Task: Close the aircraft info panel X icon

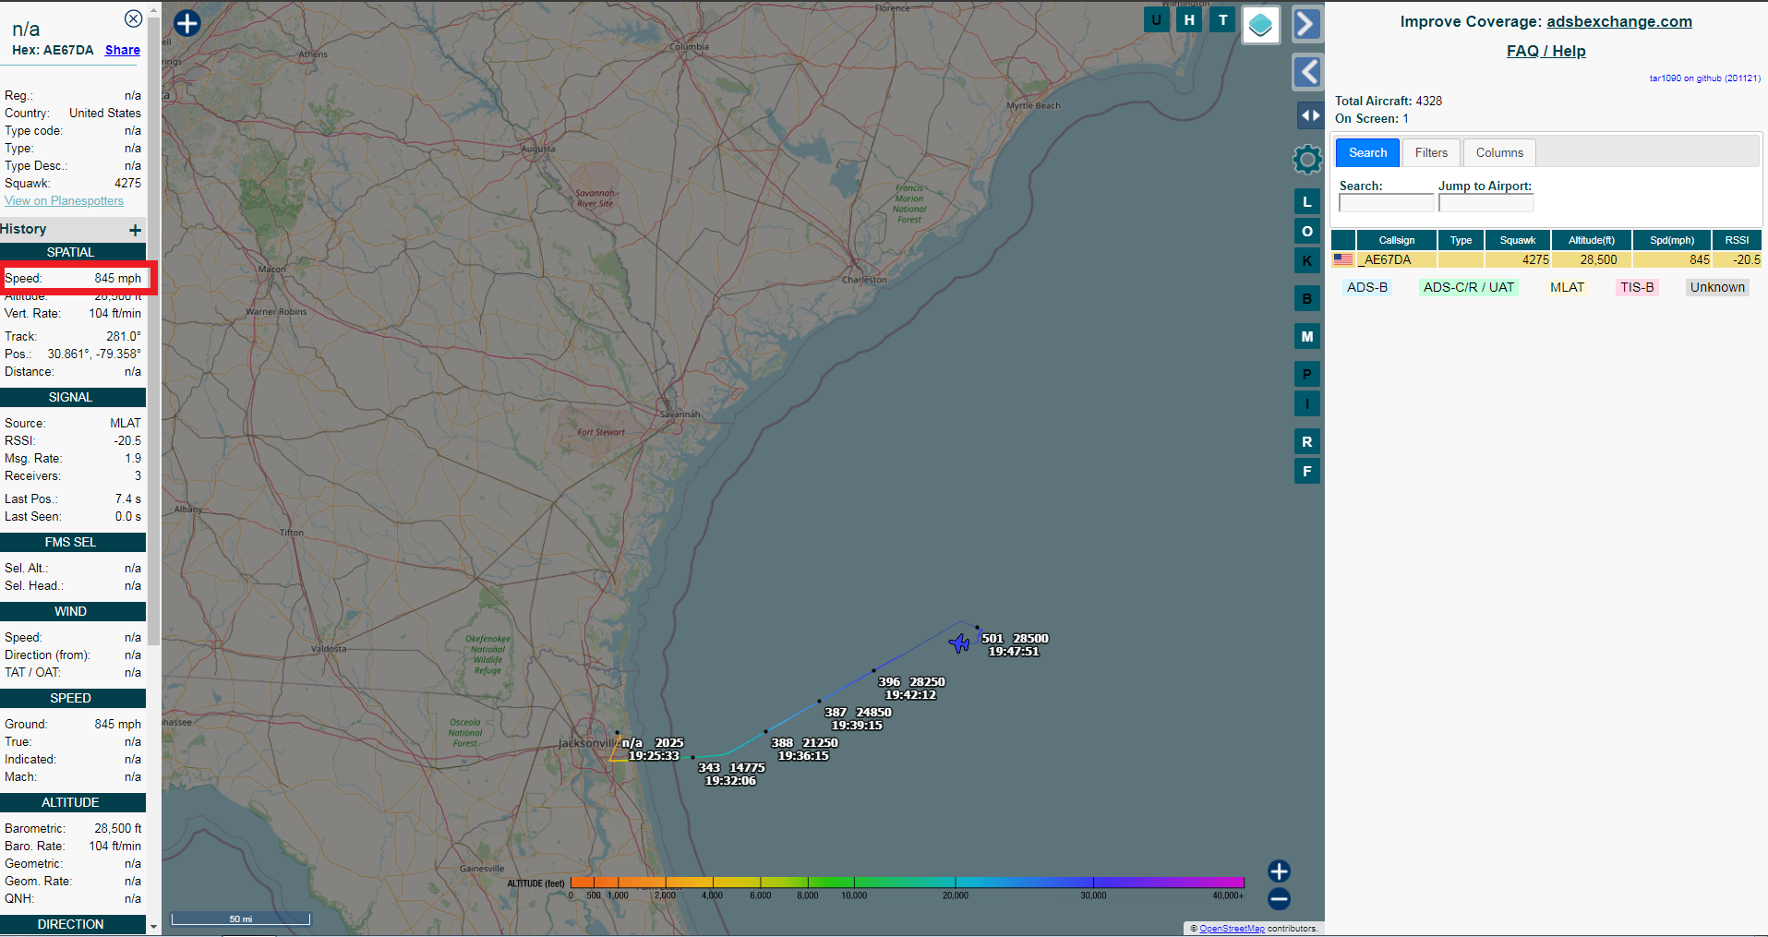Action: (133, 18)
